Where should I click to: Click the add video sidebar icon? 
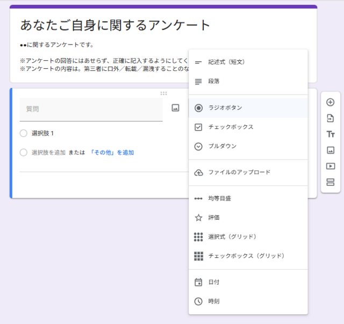[330, 166]
